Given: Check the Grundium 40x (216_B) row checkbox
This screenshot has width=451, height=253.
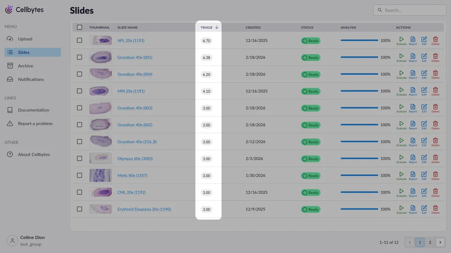Looking at the screenshot, I should click(x=79, y=142).
